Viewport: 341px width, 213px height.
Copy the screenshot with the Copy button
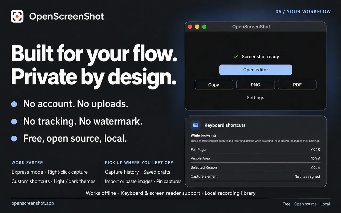point(214,85)
